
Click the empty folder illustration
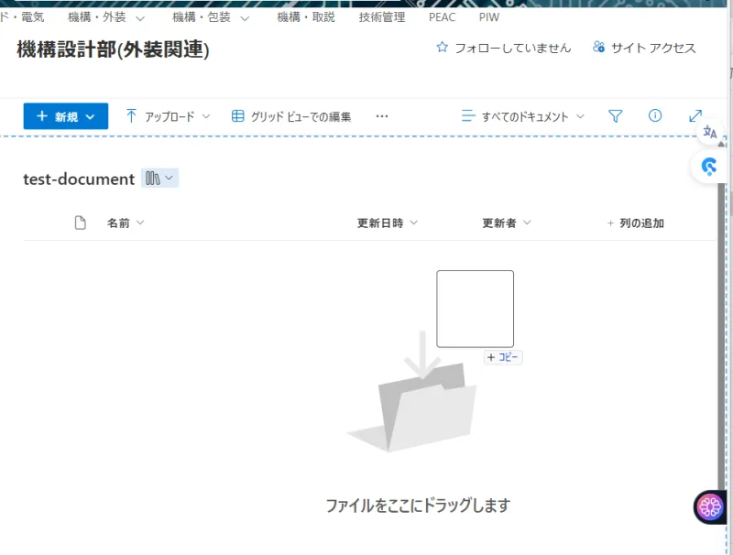(x=412, y=391)
